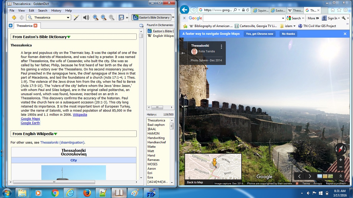Screen dimensions: 353x198
Task: Click the normal size zoom icon
Action: coord(111,18)
